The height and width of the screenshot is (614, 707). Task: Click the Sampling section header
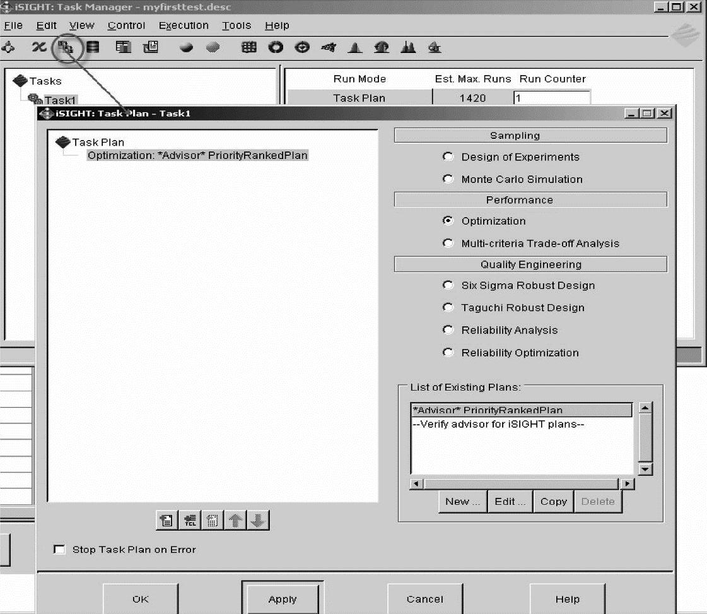click(530, 135)
